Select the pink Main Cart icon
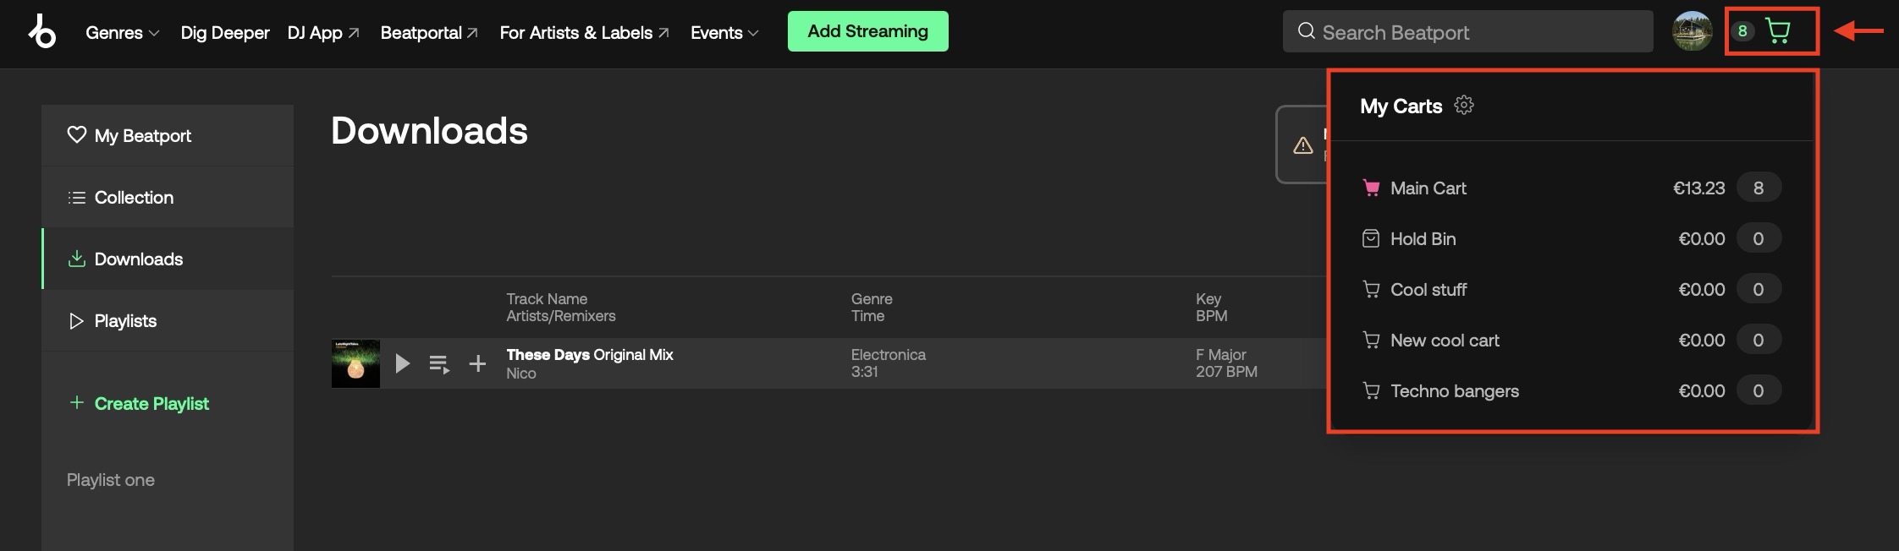 pos(1371,188)
